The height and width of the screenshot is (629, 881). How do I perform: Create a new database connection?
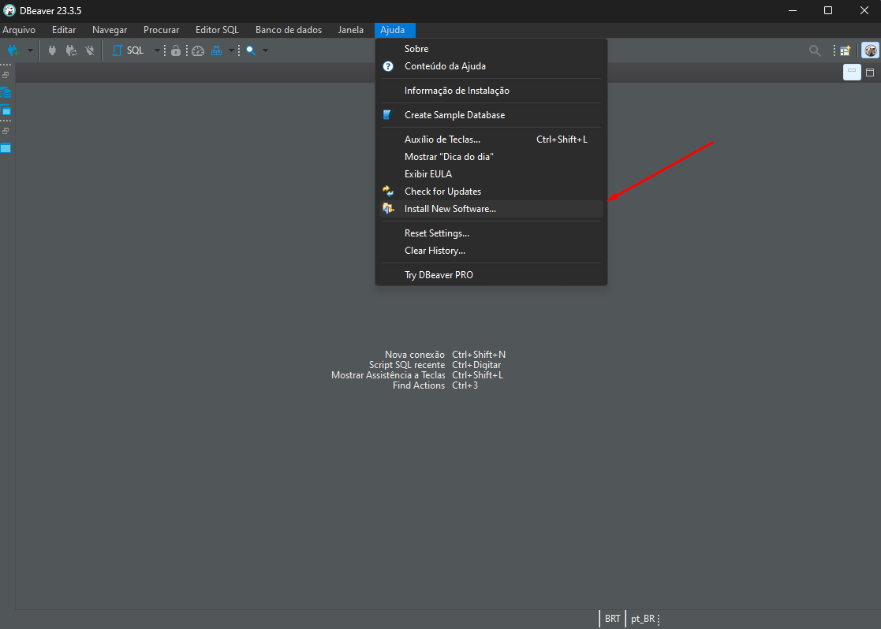(14, 50)
